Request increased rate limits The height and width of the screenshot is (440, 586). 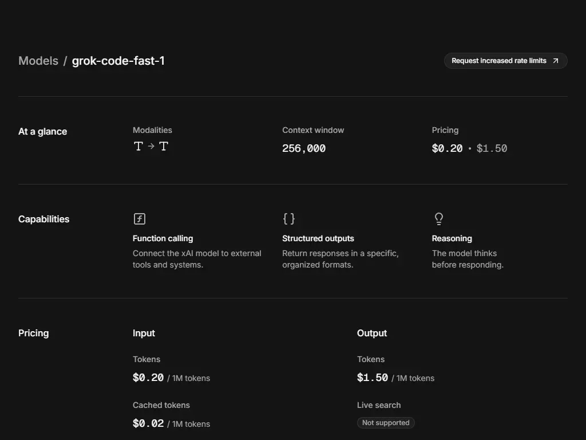[506, 61]
